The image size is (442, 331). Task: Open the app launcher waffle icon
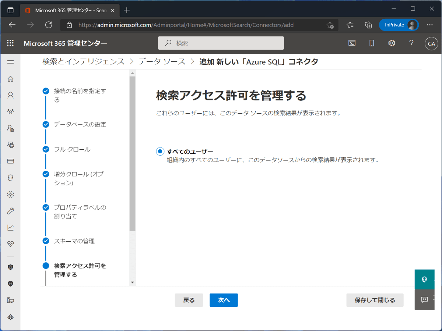coord(10,43)
